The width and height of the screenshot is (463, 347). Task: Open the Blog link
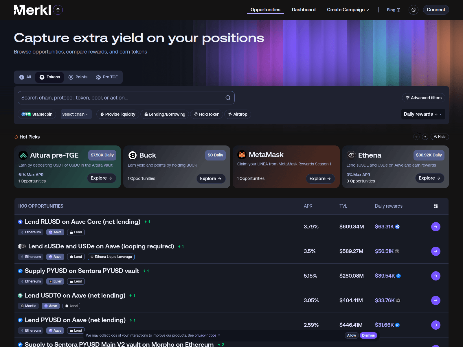[x=394, y=10]
